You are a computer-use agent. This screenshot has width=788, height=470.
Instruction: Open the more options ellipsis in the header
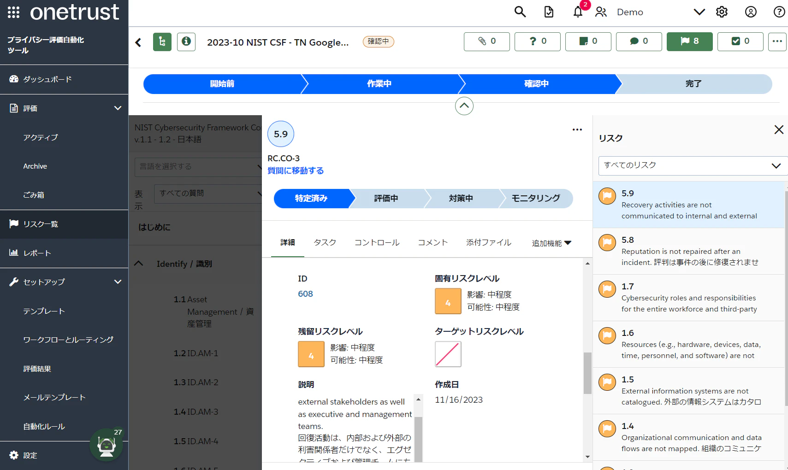tap(777, 41)
